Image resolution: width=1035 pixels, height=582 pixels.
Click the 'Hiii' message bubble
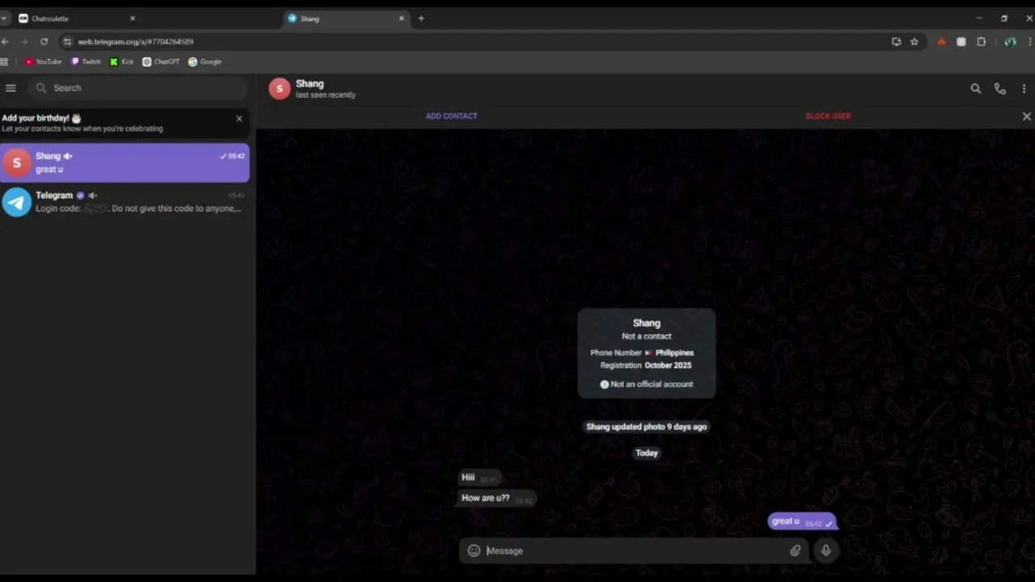(x=479, y=478)
